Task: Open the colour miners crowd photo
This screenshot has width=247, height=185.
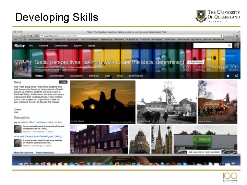Action: (x=217, y=102)
